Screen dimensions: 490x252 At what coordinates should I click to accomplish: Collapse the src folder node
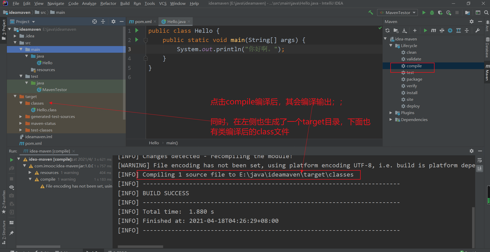click(15, 43)
